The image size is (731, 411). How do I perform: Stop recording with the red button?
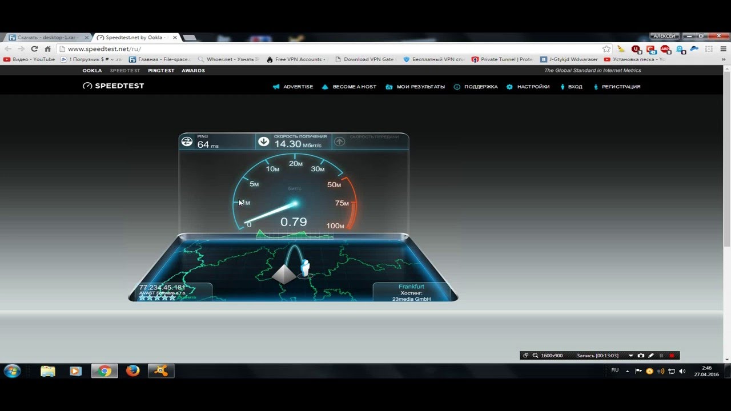tap(672, 356)
